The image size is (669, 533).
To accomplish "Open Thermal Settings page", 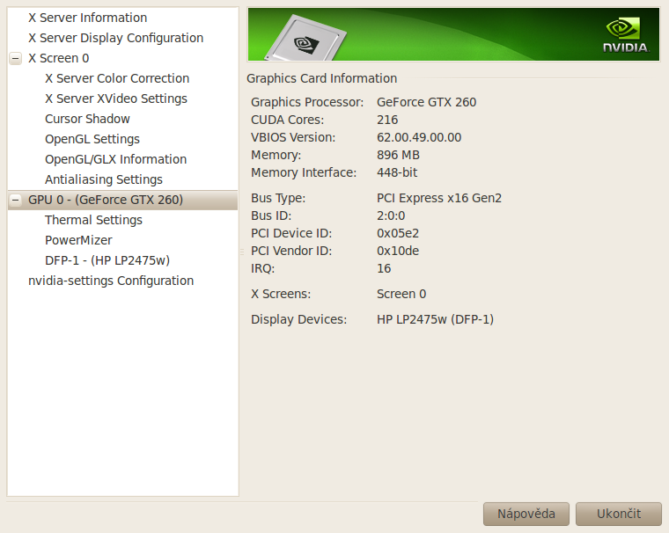I will point(93,220).
